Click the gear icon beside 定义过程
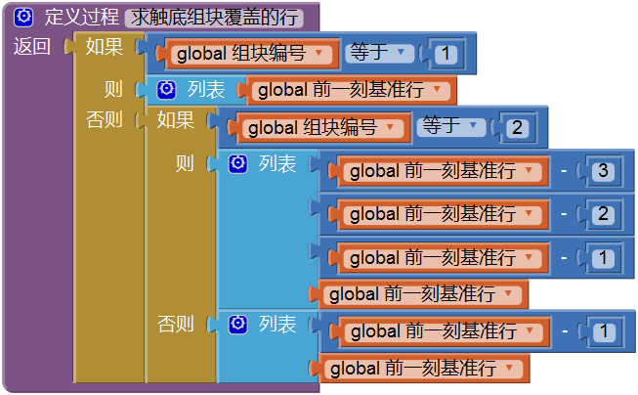The height and width of the screenshot is (395, 638). click(23, 18)
